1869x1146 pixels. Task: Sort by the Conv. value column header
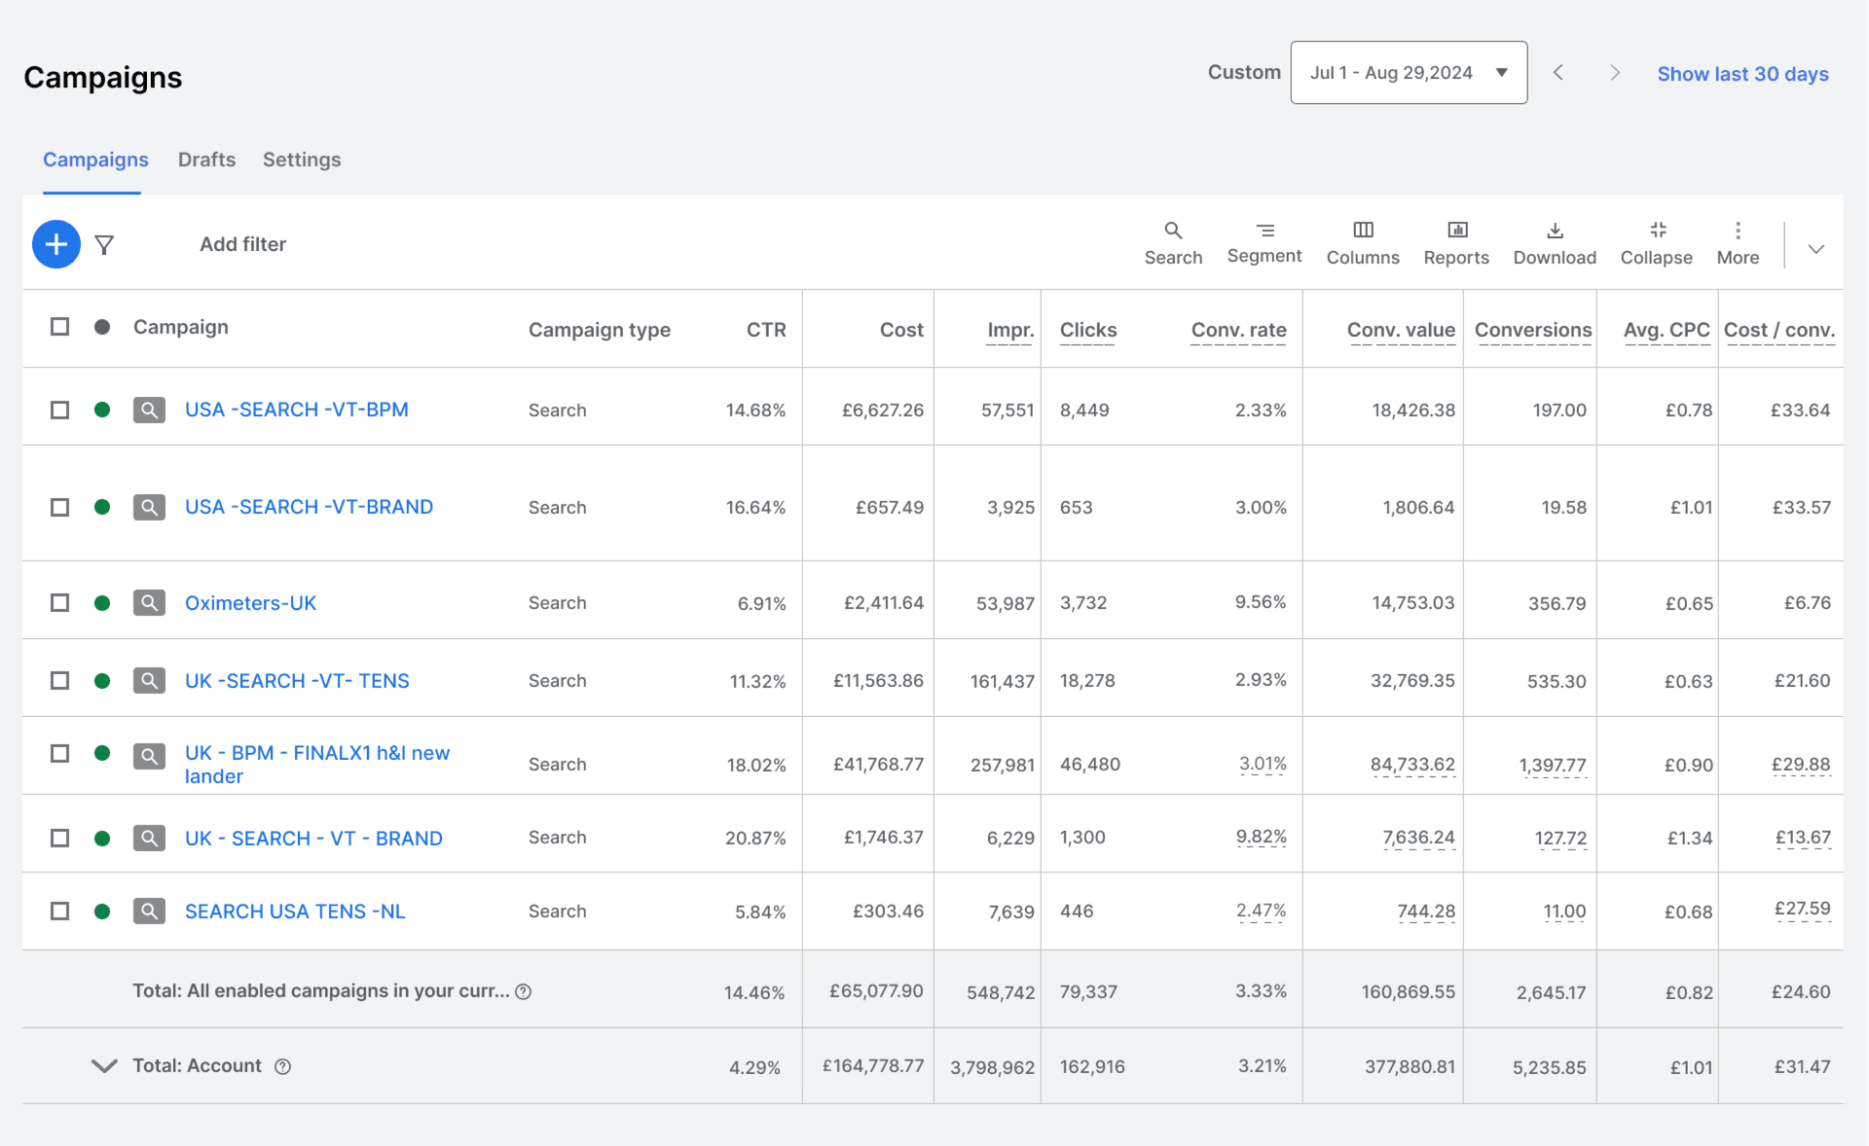point(1401,330)
